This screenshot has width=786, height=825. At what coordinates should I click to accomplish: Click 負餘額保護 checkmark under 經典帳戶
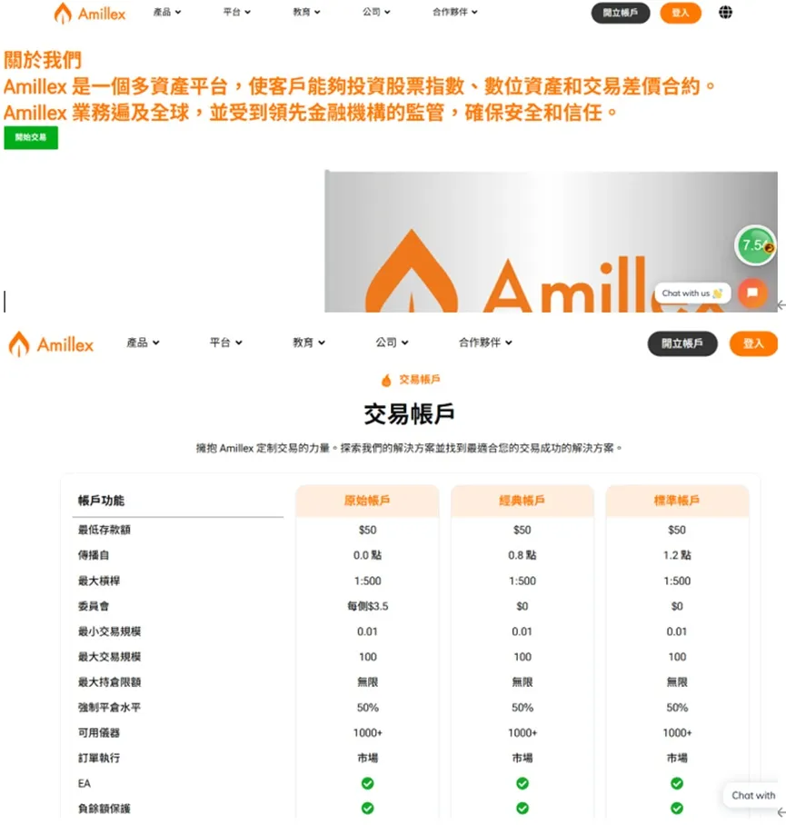[x=522, y=808]
